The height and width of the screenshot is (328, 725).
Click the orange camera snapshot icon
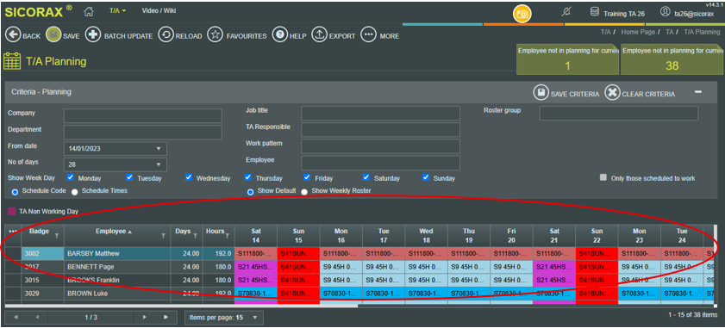522,14
